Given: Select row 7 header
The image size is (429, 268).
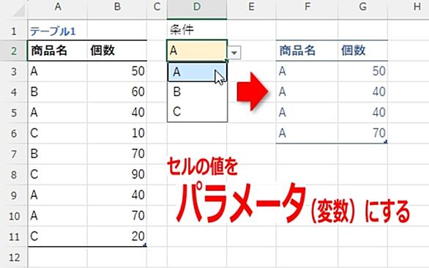Looking at the screenshot, I should coord(14,154).
